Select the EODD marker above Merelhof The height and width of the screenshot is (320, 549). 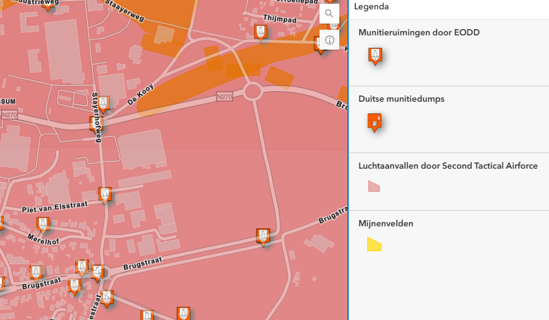click(x=43, y=225)
